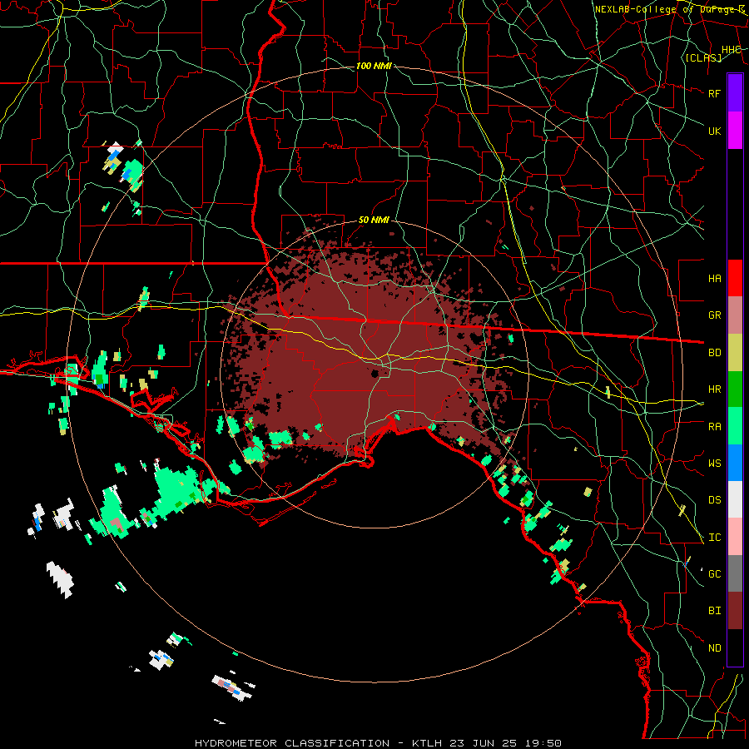749x749 pixels.
Task: Pick the light green RA legend color block
Action: pos(735,426)
